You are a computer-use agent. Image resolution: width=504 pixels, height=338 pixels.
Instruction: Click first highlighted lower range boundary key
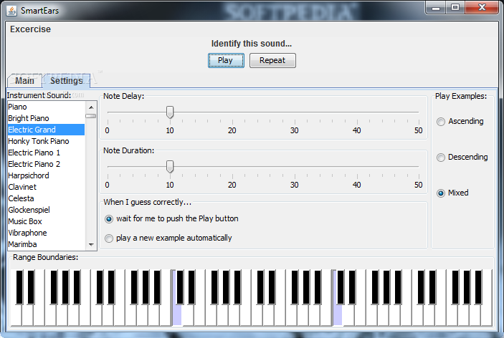(177, 315)
